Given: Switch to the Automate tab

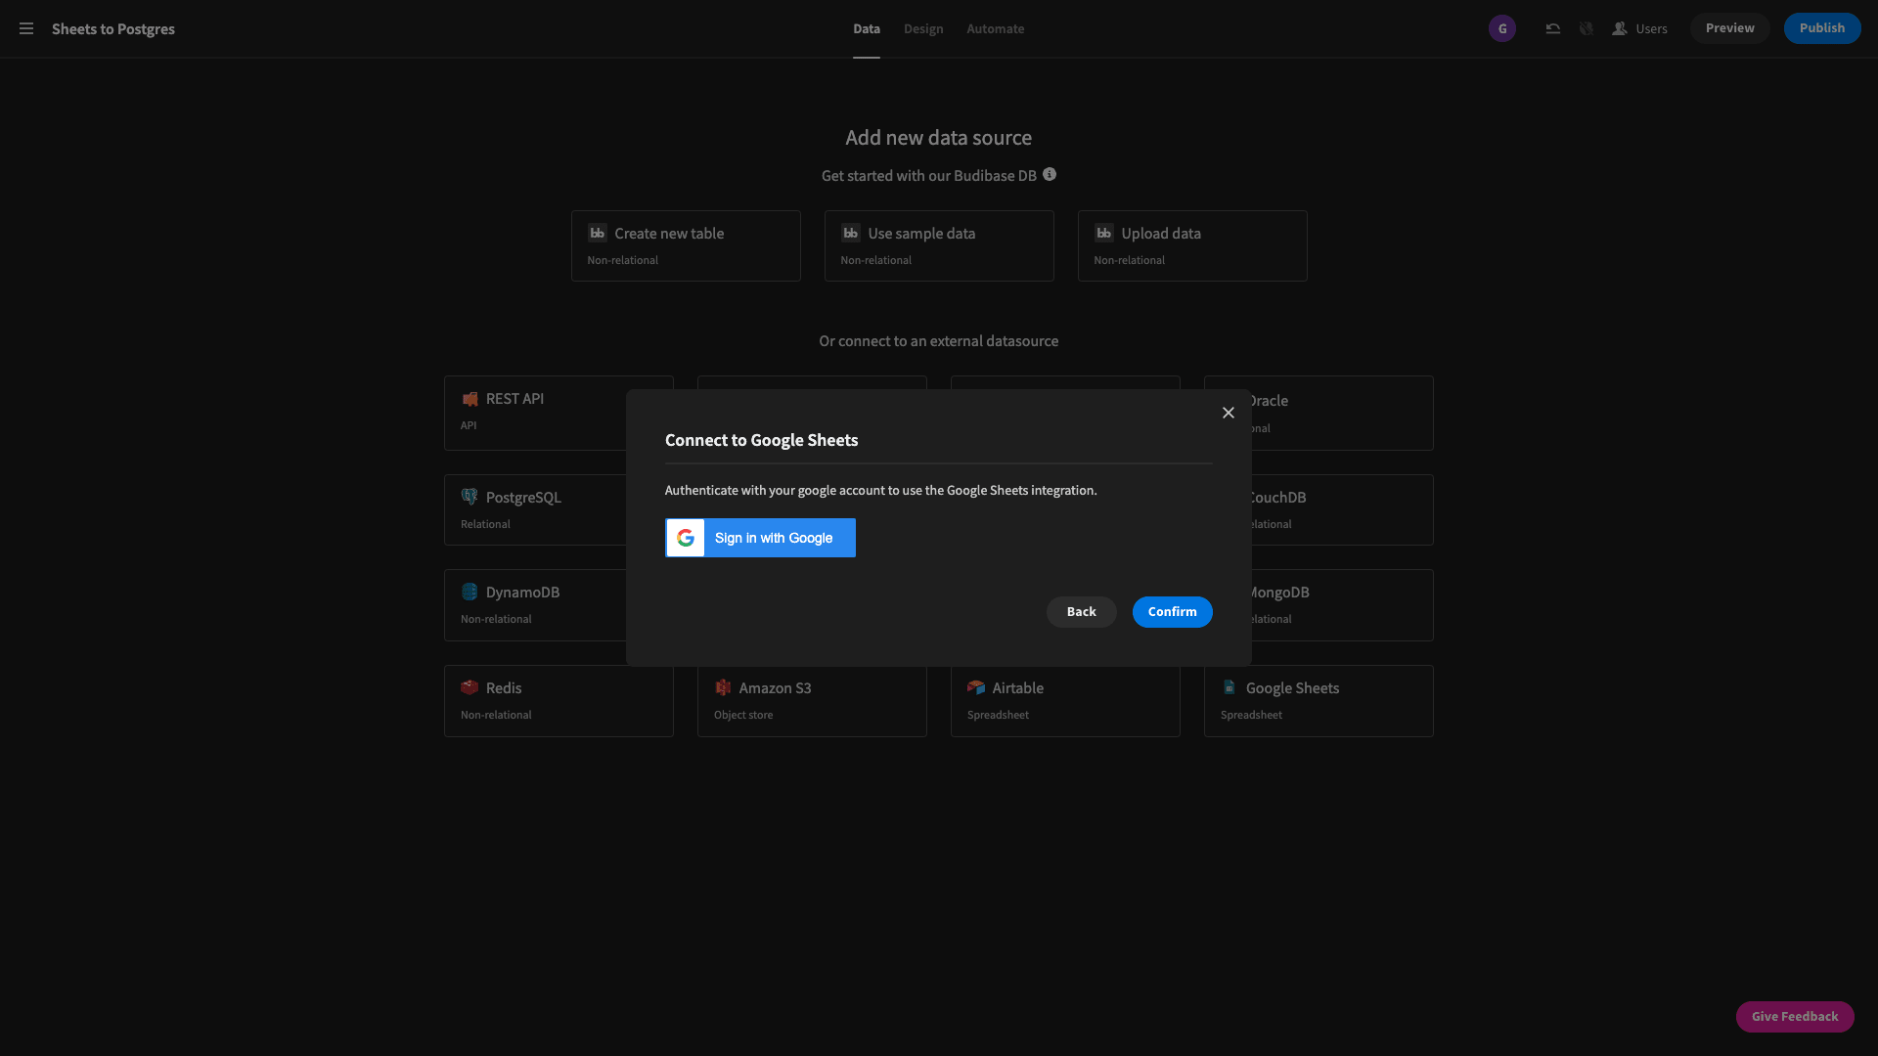Looking at the screenshot, I should 996,28.
